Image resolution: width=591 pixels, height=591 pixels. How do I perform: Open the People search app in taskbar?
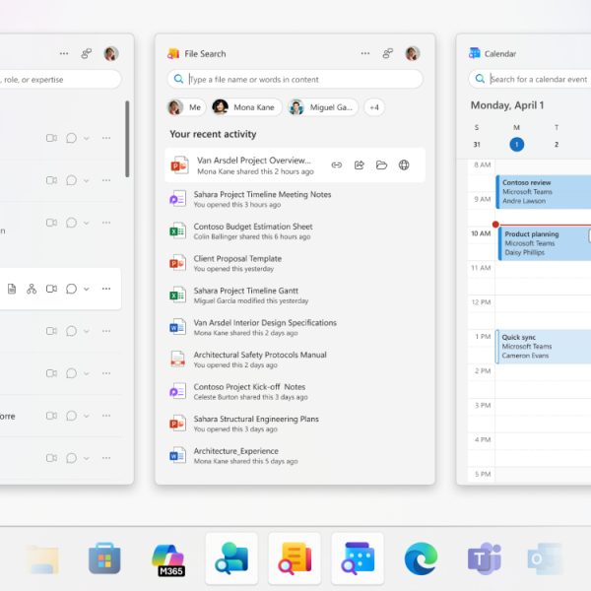231,558
